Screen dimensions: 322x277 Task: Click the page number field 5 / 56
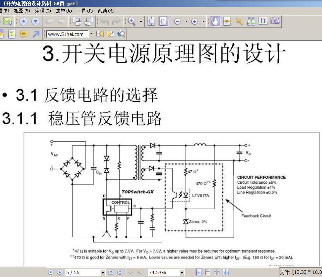pos(83,272)
